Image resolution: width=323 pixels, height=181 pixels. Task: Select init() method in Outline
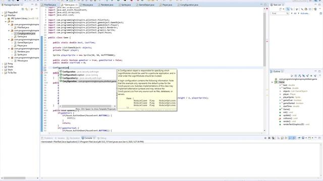(x=288, y=112)
